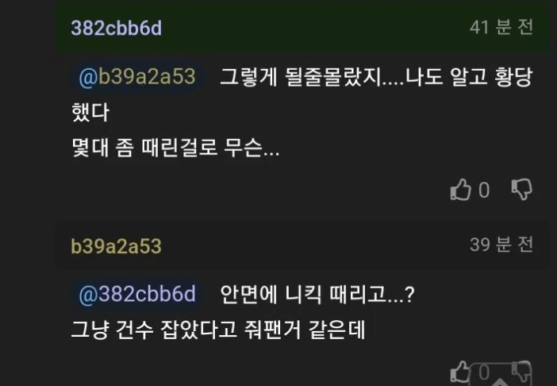The width and height of the screenshot is (557, 386).
Task: Click the @382cbb6d mention tag
Action: (136, 295)
